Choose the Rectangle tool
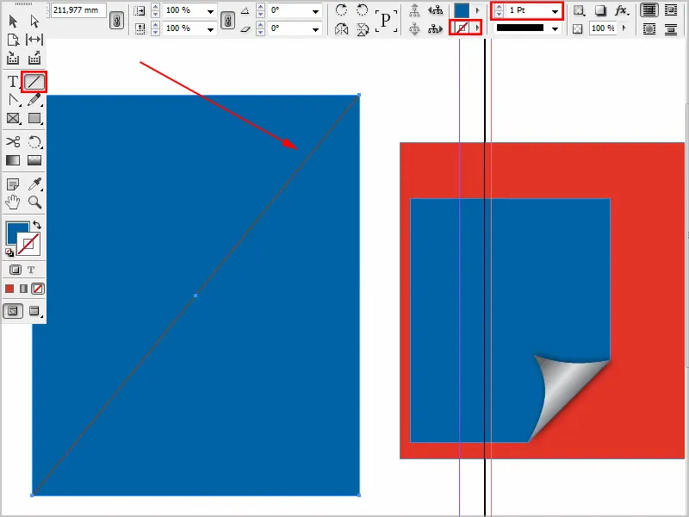This screenshot has width=689, height=517. coord(34,119)
